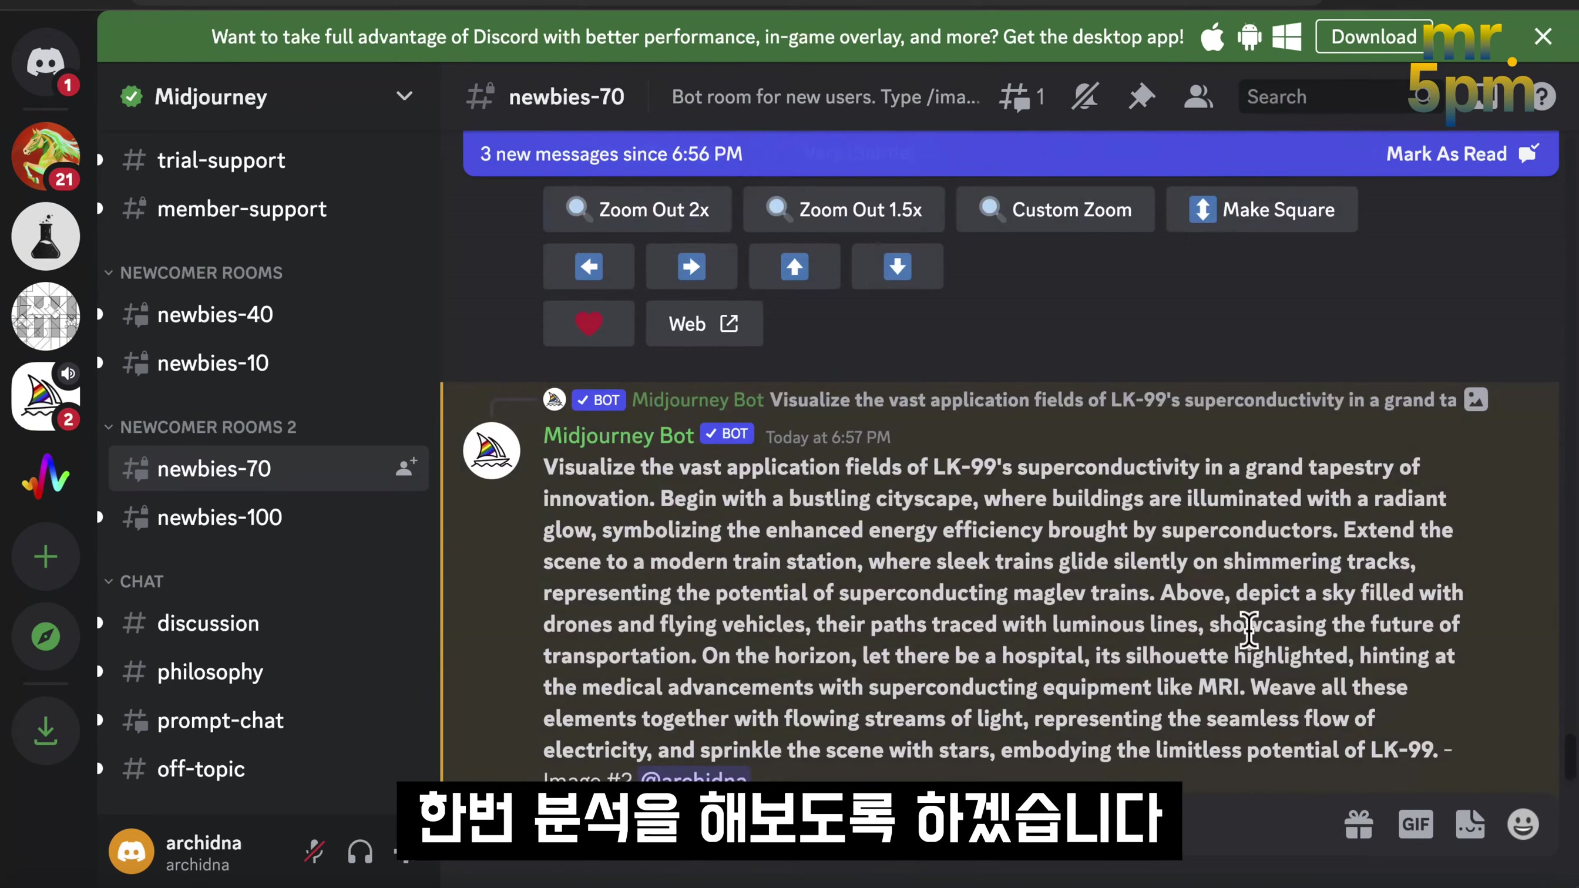Viewport: 1579px width, 888px height.
Task: Click the Apple download icon in banner
Action: [1212, 37]
